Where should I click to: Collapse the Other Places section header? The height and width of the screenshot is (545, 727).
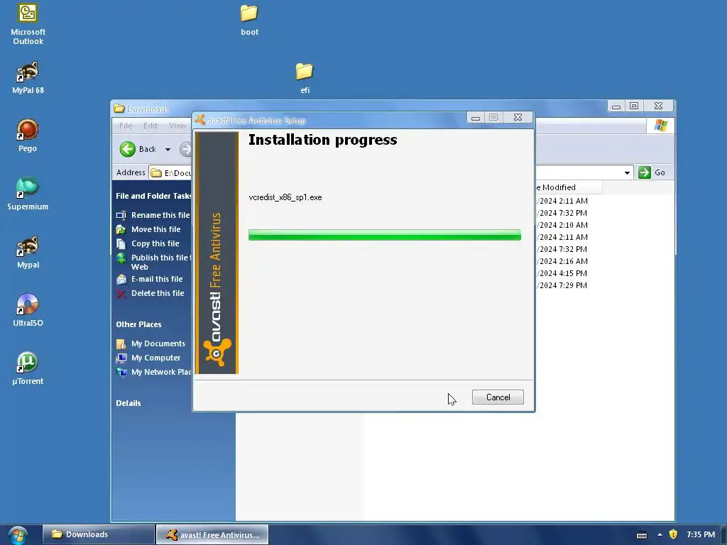138,324
